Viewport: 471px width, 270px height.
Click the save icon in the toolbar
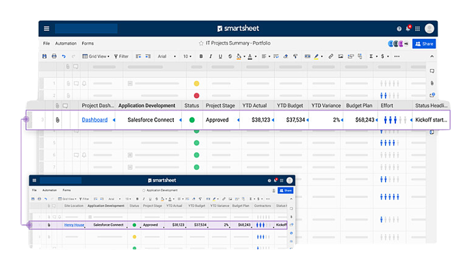coord(45,56)
